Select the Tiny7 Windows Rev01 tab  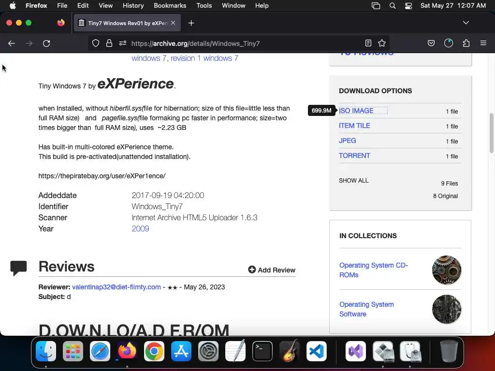(x=127, y=23)
